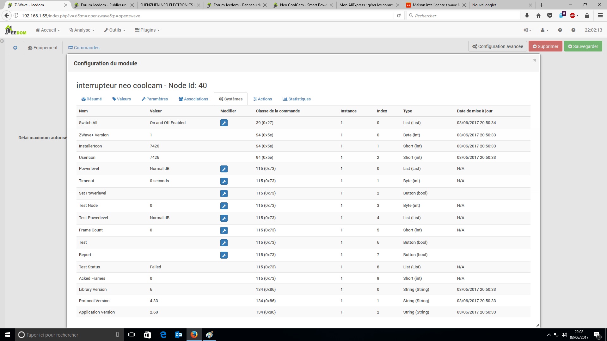Image resolution: width=607 pixels, height=341 pixels.
Task: Expand the Analyse dropdown menu
Action: 82,30
